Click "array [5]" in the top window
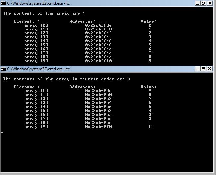 (x=36, y=45)
